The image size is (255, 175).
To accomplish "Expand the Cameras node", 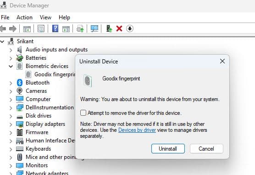I will pos(11,91).
